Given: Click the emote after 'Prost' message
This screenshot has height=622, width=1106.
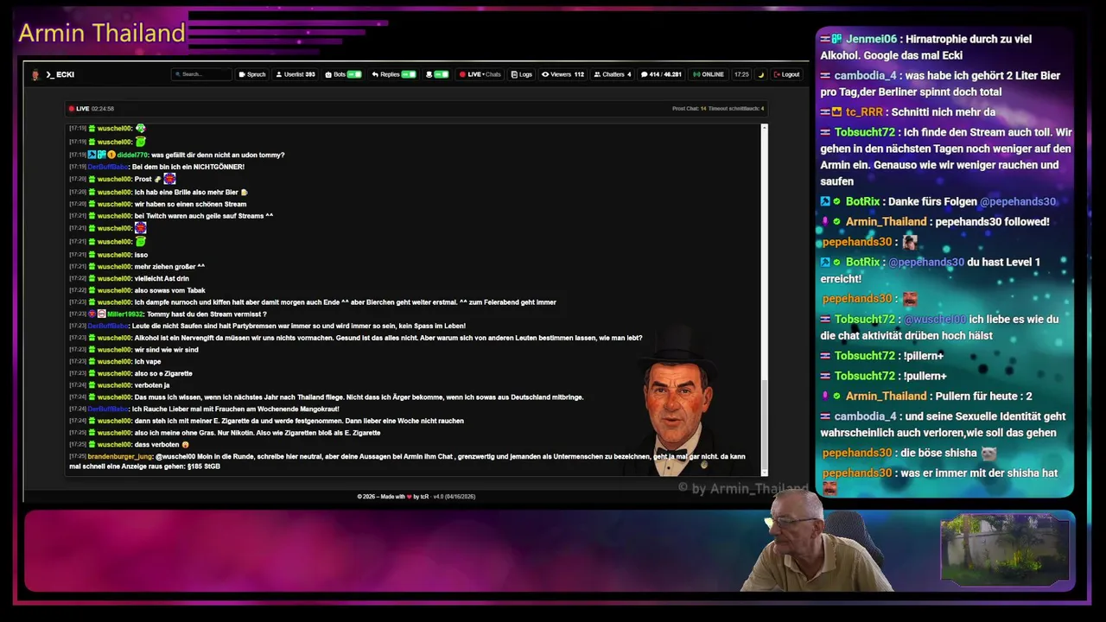Looking at the screenshot, I should [169, 179].
